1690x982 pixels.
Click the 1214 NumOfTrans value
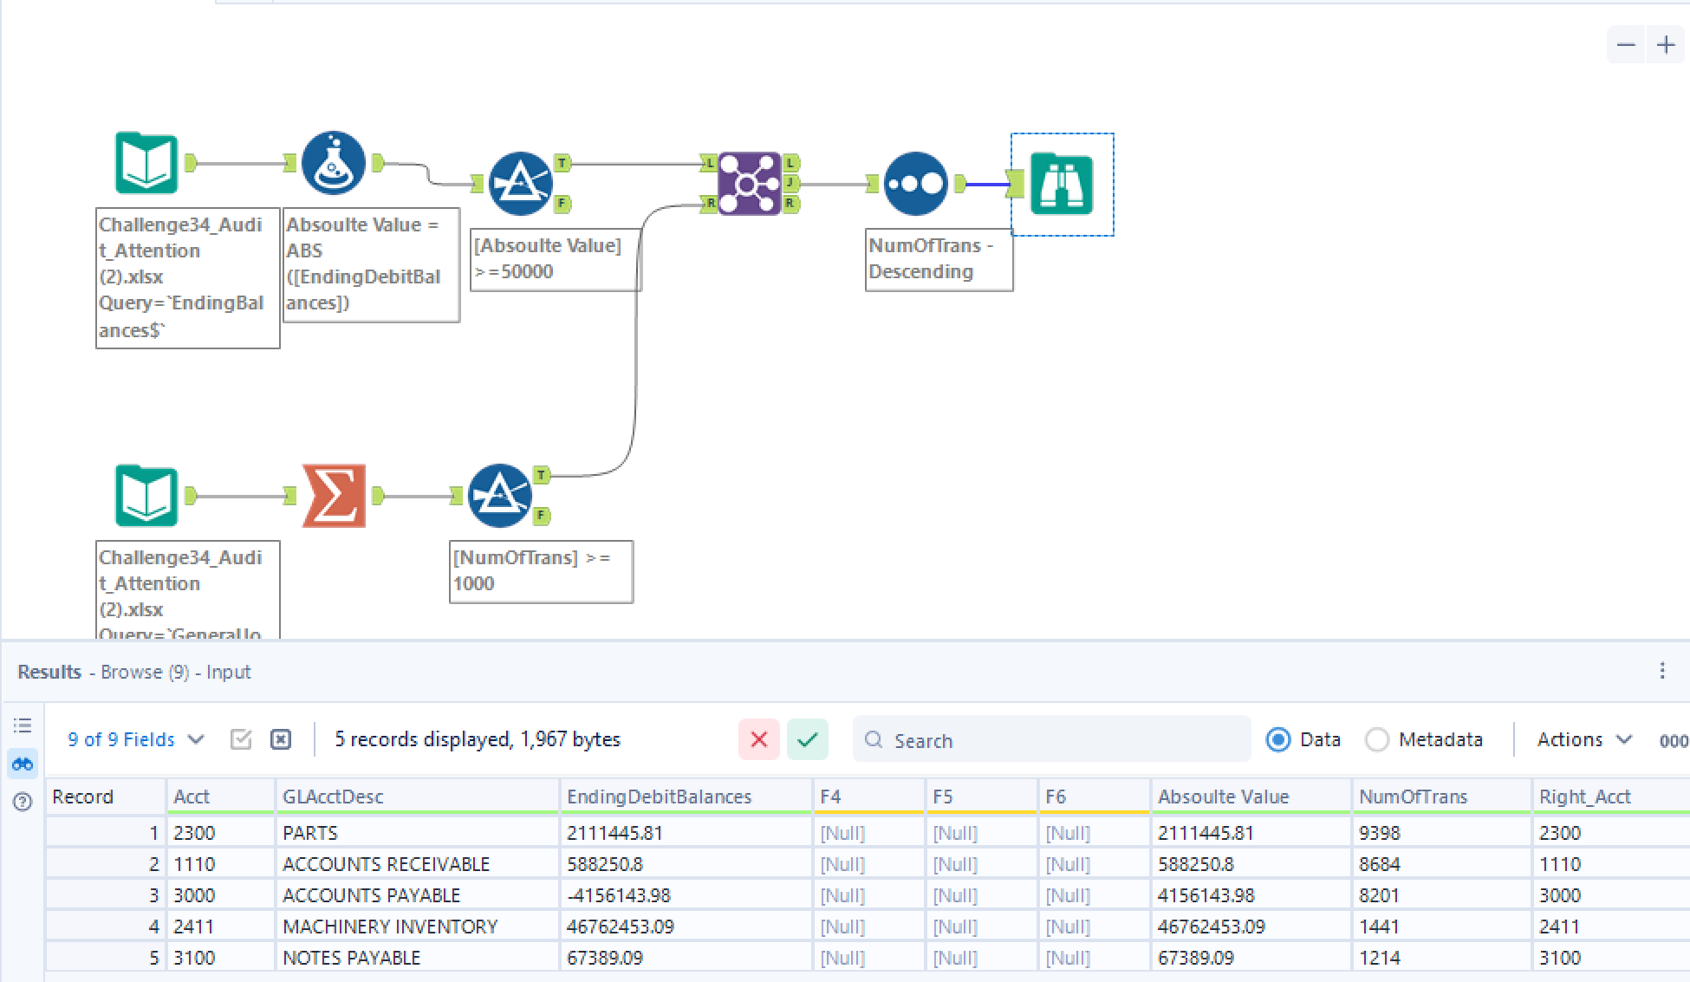point(1441,958)
